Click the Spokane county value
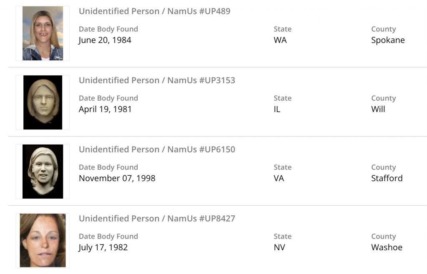The image size is (427, 274). click(388, 40)
